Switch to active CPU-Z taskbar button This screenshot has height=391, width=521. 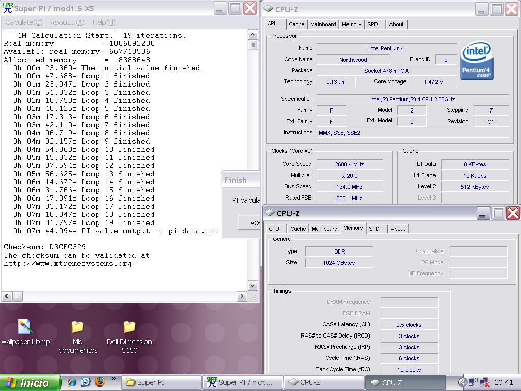[x=406, y=383]
